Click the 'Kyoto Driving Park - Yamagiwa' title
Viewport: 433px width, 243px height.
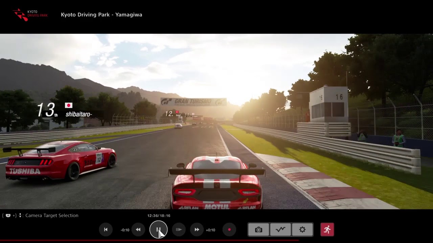pos(101,15)
